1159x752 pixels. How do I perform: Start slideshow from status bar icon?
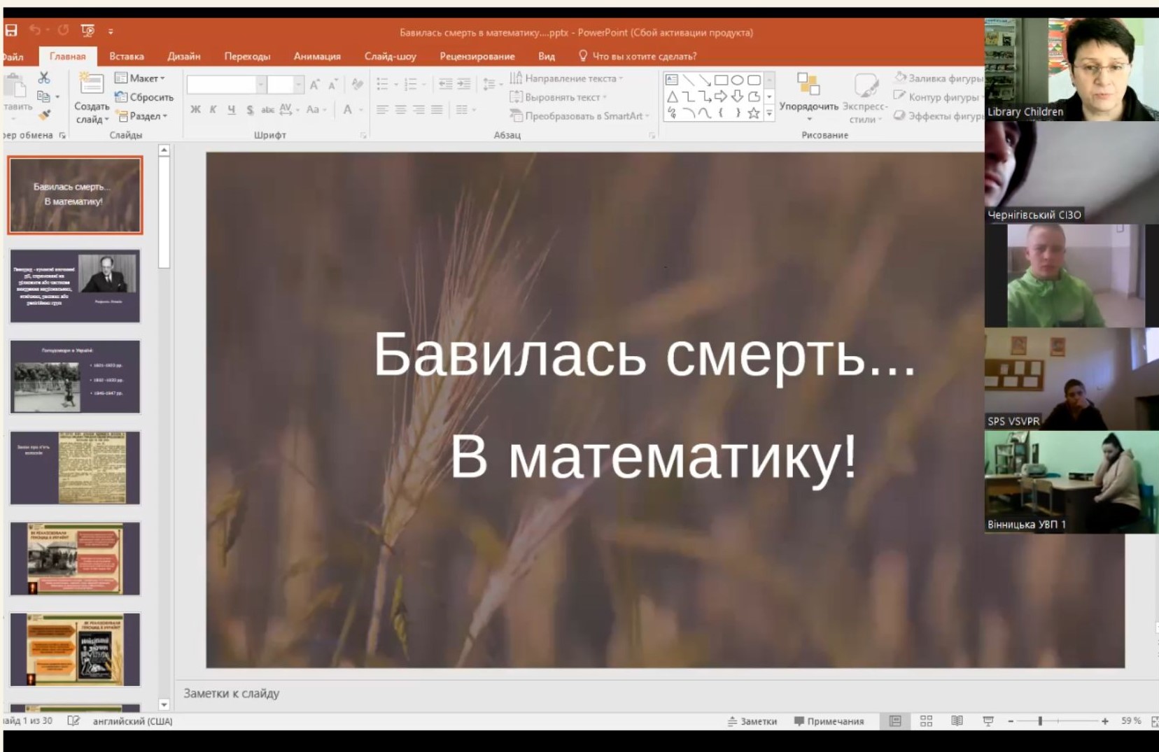(988, 721)
